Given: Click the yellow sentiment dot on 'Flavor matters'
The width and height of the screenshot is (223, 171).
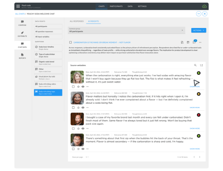Looking at the screenshot, I should (199, 94).
